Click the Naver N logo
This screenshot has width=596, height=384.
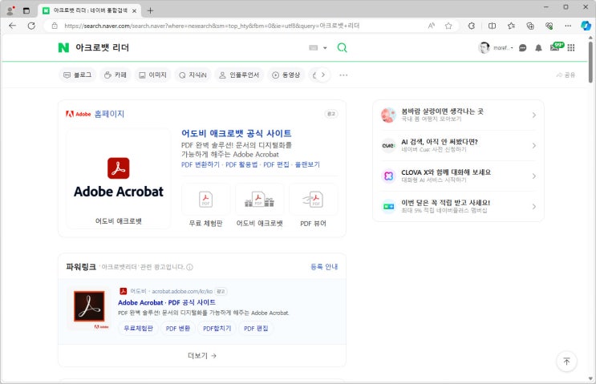63,47
